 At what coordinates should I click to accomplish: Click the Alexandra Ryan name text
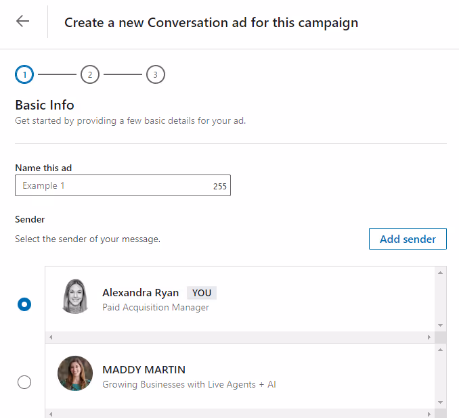click(x=141, y=293)
